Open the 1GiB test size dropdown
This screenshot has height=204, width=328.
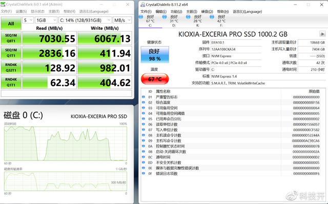[x=46, y=20]
